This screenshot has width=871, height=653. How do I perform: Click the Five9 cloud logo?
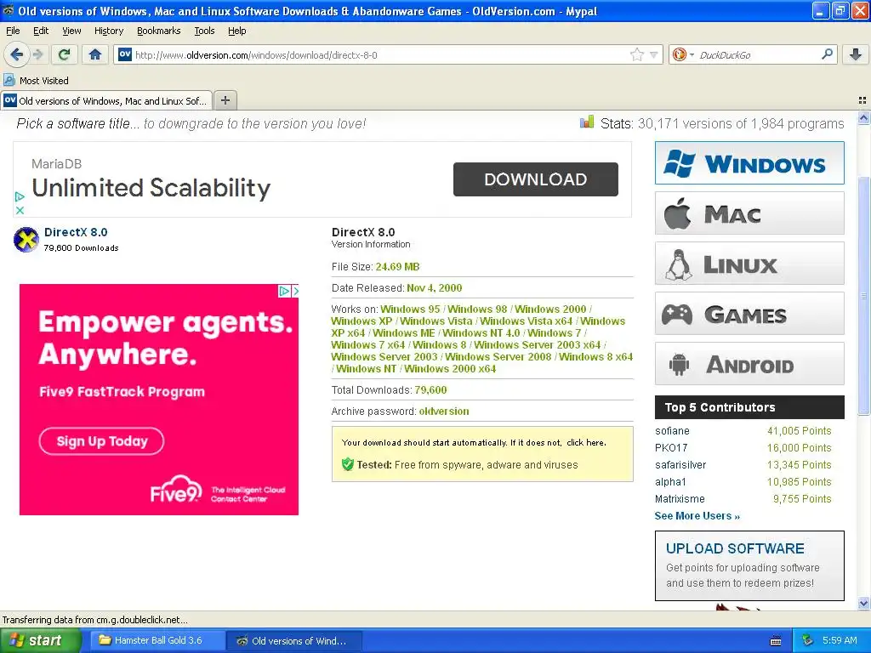pyautogui.click(x=176, y=489)
